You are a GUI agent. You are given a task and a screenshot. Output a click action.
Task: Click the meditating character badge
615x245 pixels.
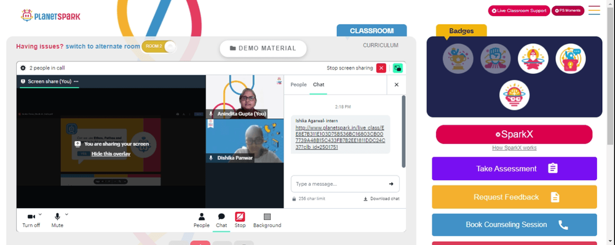(x=533, y=58)
